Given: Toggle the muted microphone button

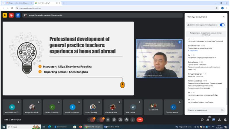Looking at the screenshot, I should coord(93,120).
